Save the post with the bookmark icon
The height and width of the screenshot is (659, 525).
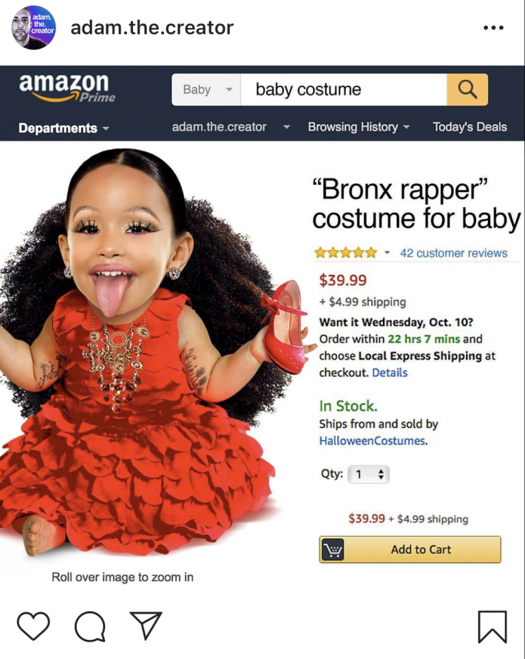click(492, 627)
